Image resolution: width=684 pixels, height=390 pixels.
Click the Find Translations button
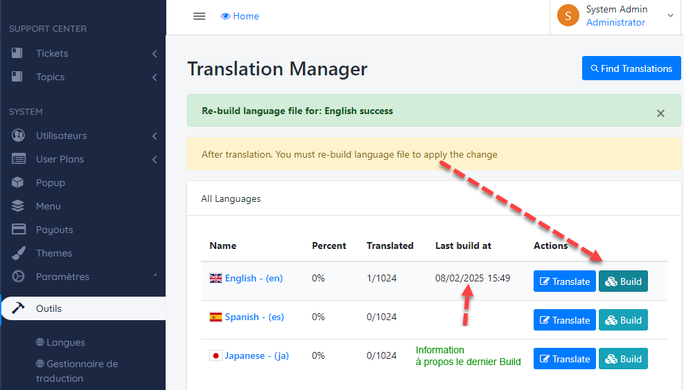pos(631,68)
